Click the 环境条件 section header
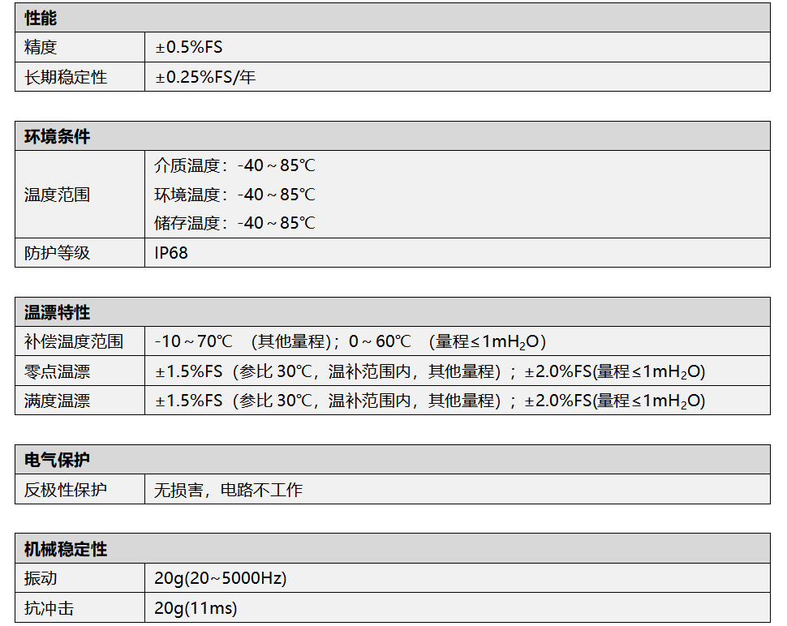The width and height of the screenshot is (787, 626). [57, 136]
